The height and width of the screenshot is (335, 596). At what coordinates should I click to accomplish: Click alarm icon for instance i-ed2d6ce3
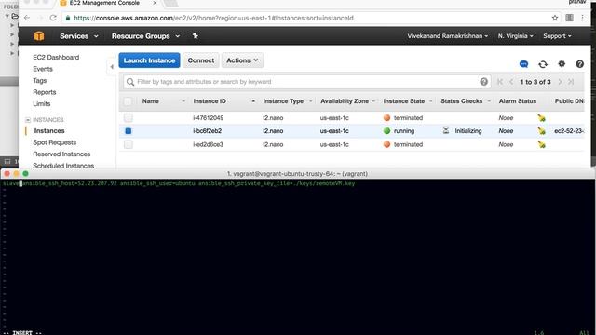pos(541,144)
